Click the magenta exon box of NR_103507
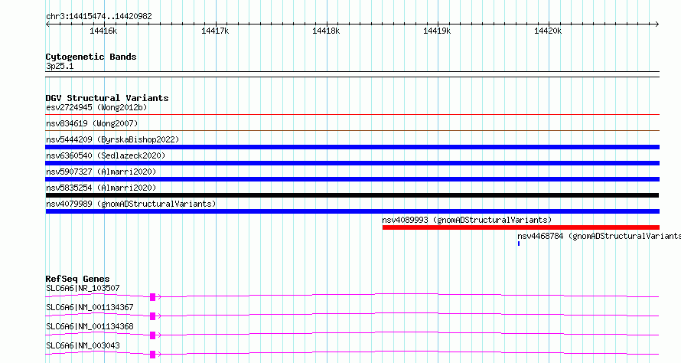Screen dimensions: 681x363 point(152,297)
